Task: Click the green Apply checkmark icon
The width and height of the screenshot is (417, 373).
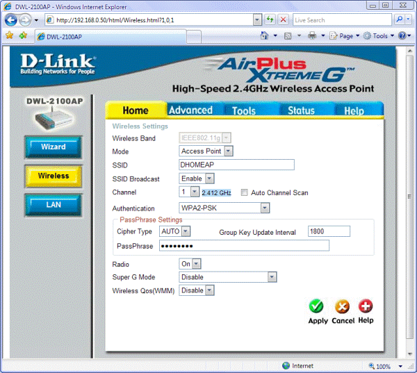Action: (316, 306)
